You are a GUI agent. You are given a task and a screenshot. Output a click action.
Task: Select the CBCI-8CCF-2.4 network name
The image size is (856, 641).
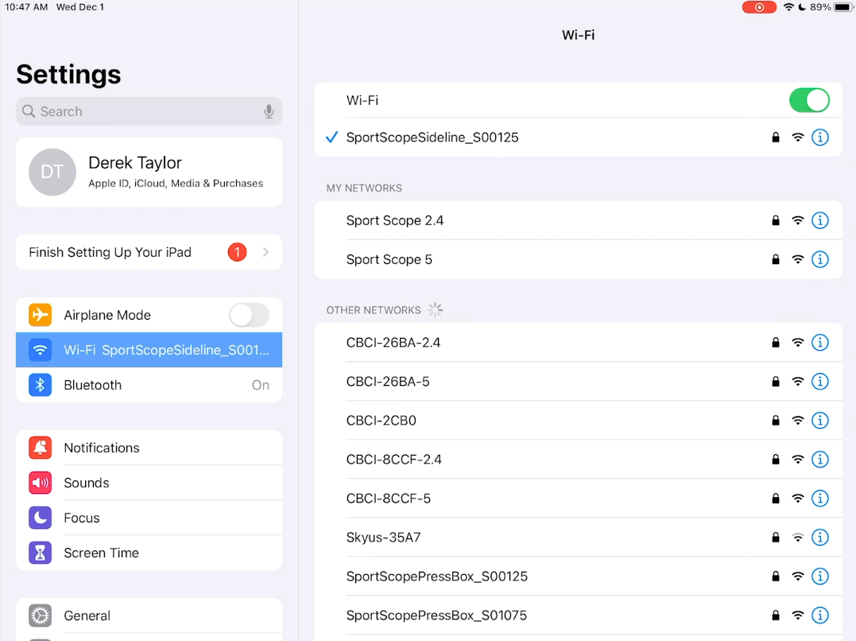coord(393,460)
